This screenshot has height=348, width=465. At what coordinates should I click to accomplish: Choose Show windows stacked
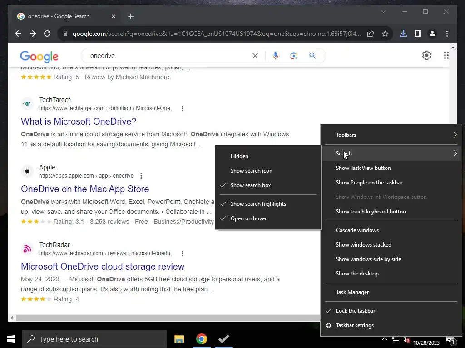[x=391, y=245]
